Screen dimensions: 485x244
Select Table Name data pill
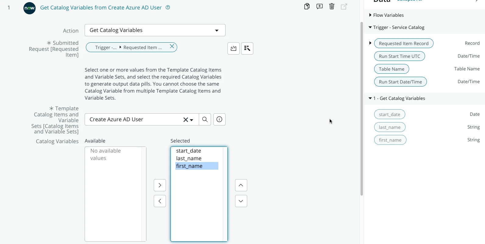(x=392, y=69)
